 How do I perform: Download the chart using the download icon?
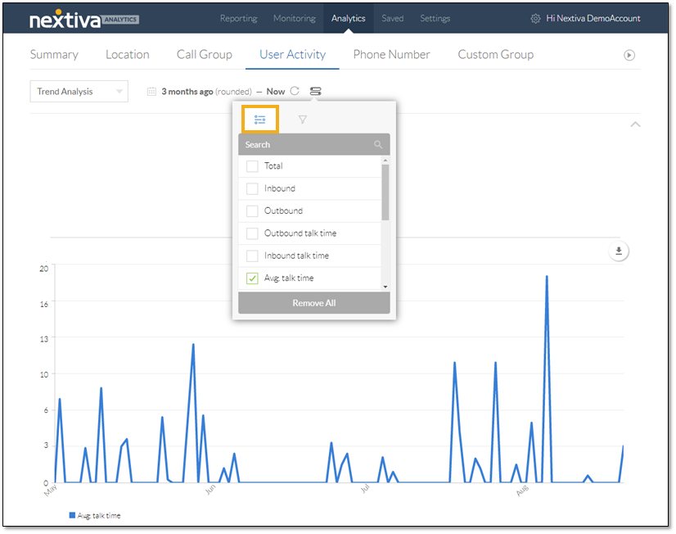pos(619,251)
